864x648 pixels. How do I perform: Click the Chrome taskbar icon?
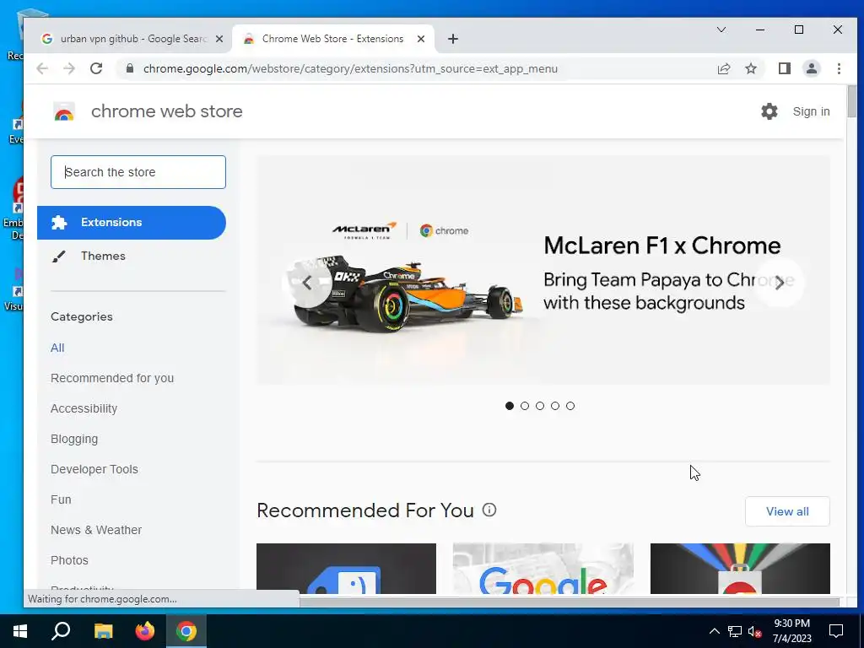coord(186,631)
